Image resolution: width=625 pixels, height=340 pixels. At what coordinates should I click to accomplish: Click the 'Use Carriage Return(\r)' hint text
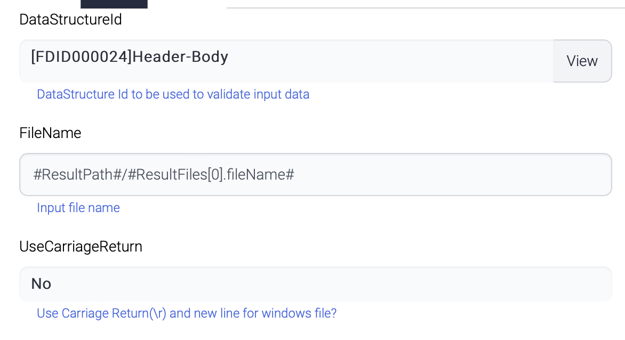(x=186, y=313)
